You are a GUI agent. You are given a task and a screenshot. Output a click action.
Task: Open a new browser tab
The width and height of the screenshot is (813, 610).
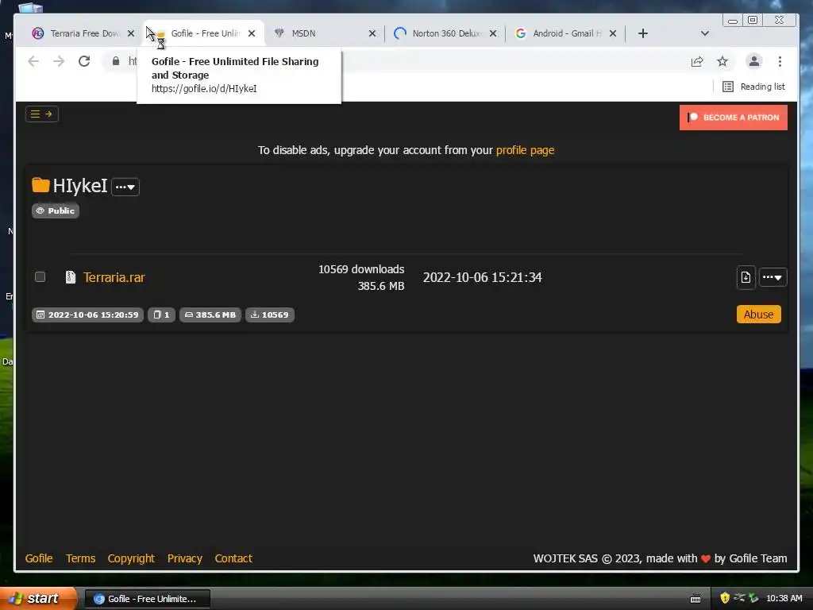coord(643,33)
